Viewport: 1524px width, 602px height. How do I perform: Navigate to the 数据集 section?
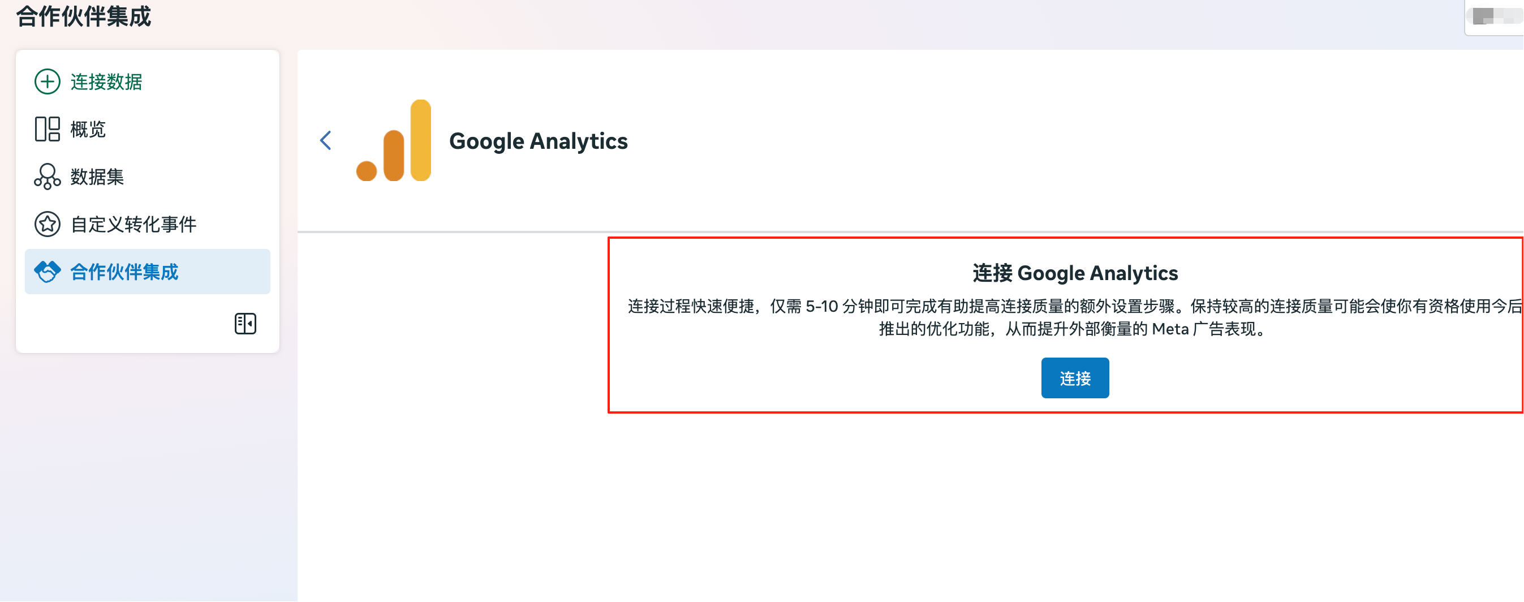click(x=98, y=177)
